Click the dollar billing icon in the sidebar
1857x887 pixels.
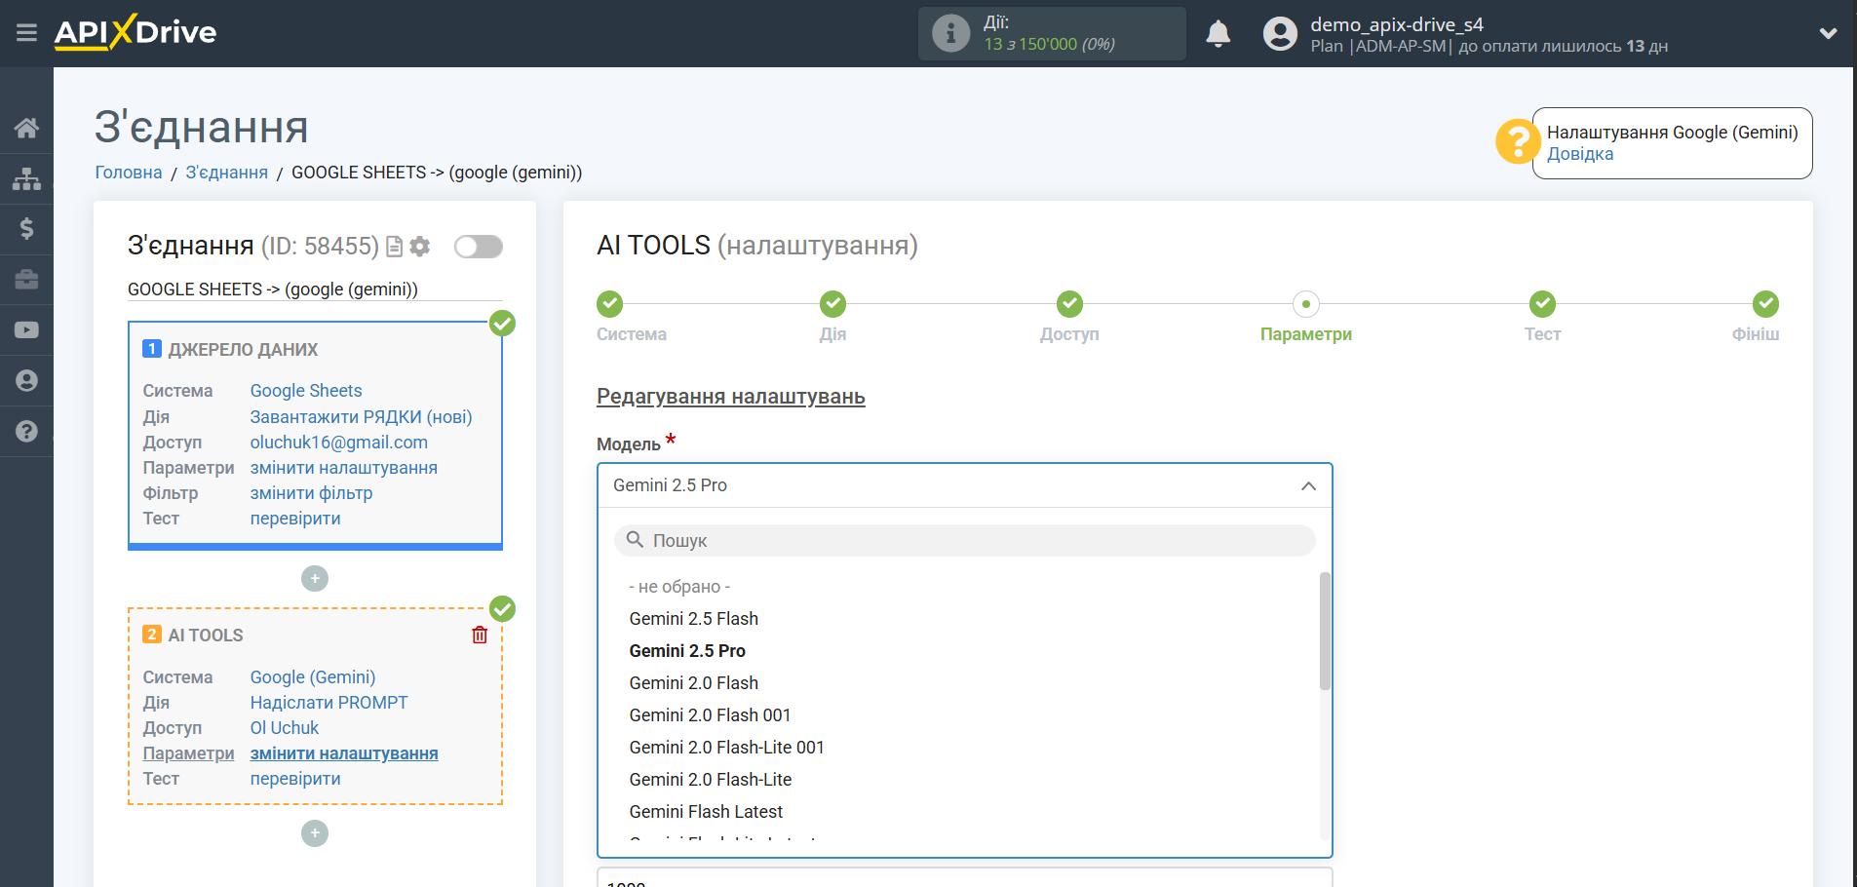point(26,229)
